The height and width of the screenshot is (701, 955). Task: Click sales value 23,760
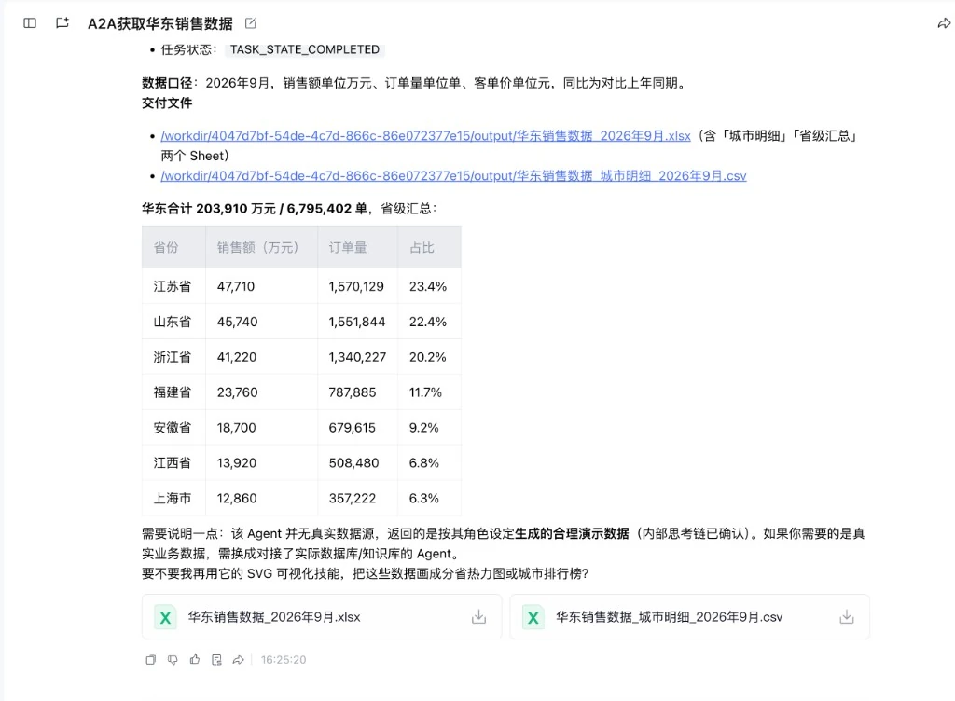[238, 392]
